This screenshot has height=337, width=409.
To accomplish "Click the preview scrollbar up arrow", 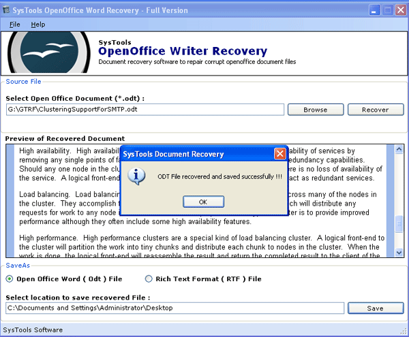I will 399,149.
